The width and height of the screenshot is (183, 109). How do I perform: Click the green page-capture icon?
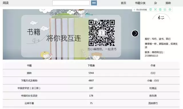(151, 9)
